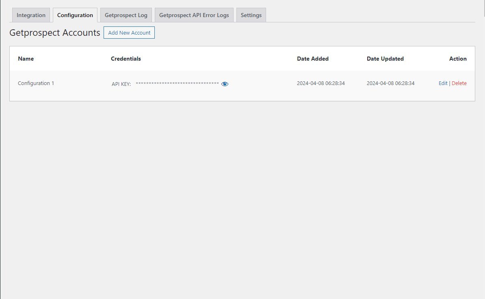Screen dimensions: 485x299
Task: Click the Name column header
Action: click(26, 59)
